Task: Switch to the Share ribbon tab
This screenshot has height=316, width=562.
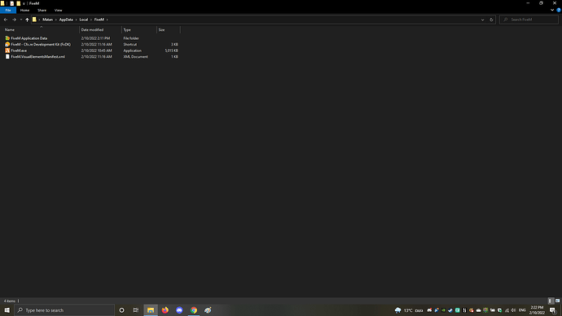Action: [x=42, y=11]
